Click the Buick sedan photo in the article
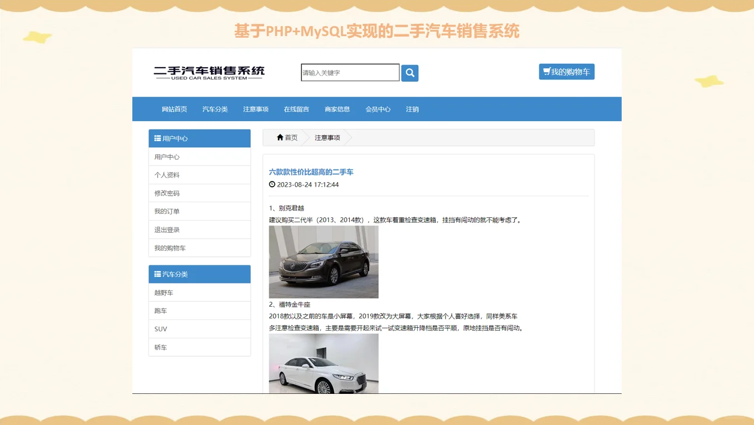Screen dimensions: 754x425 tap(323, 262)
